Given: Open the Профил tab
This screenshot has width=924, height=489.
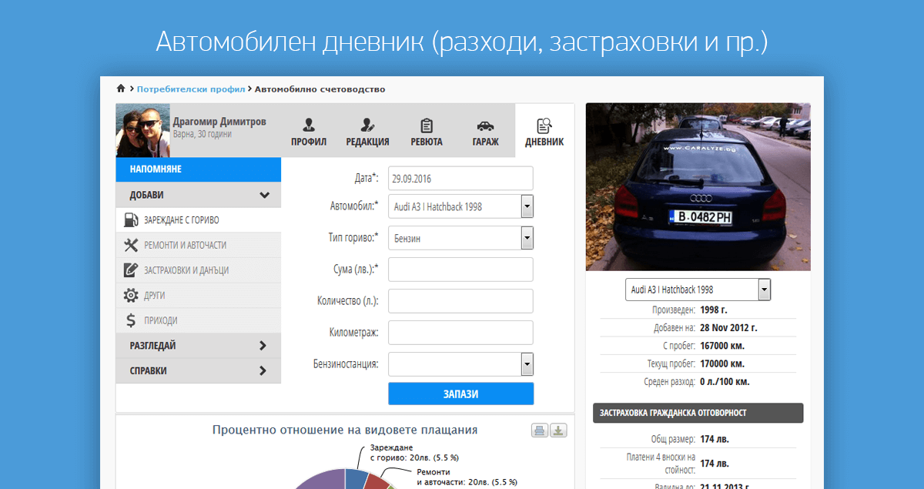Looking at the screenshot, I should pos(309,132).
